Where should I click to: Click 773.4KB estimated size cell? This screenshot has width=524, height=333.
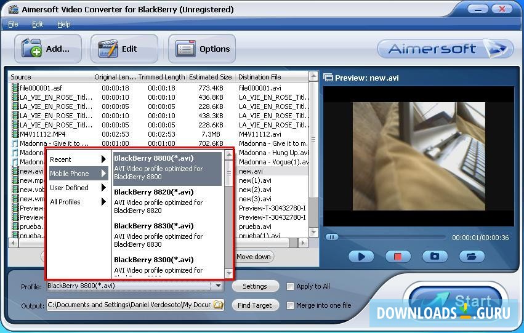point(211,88)
